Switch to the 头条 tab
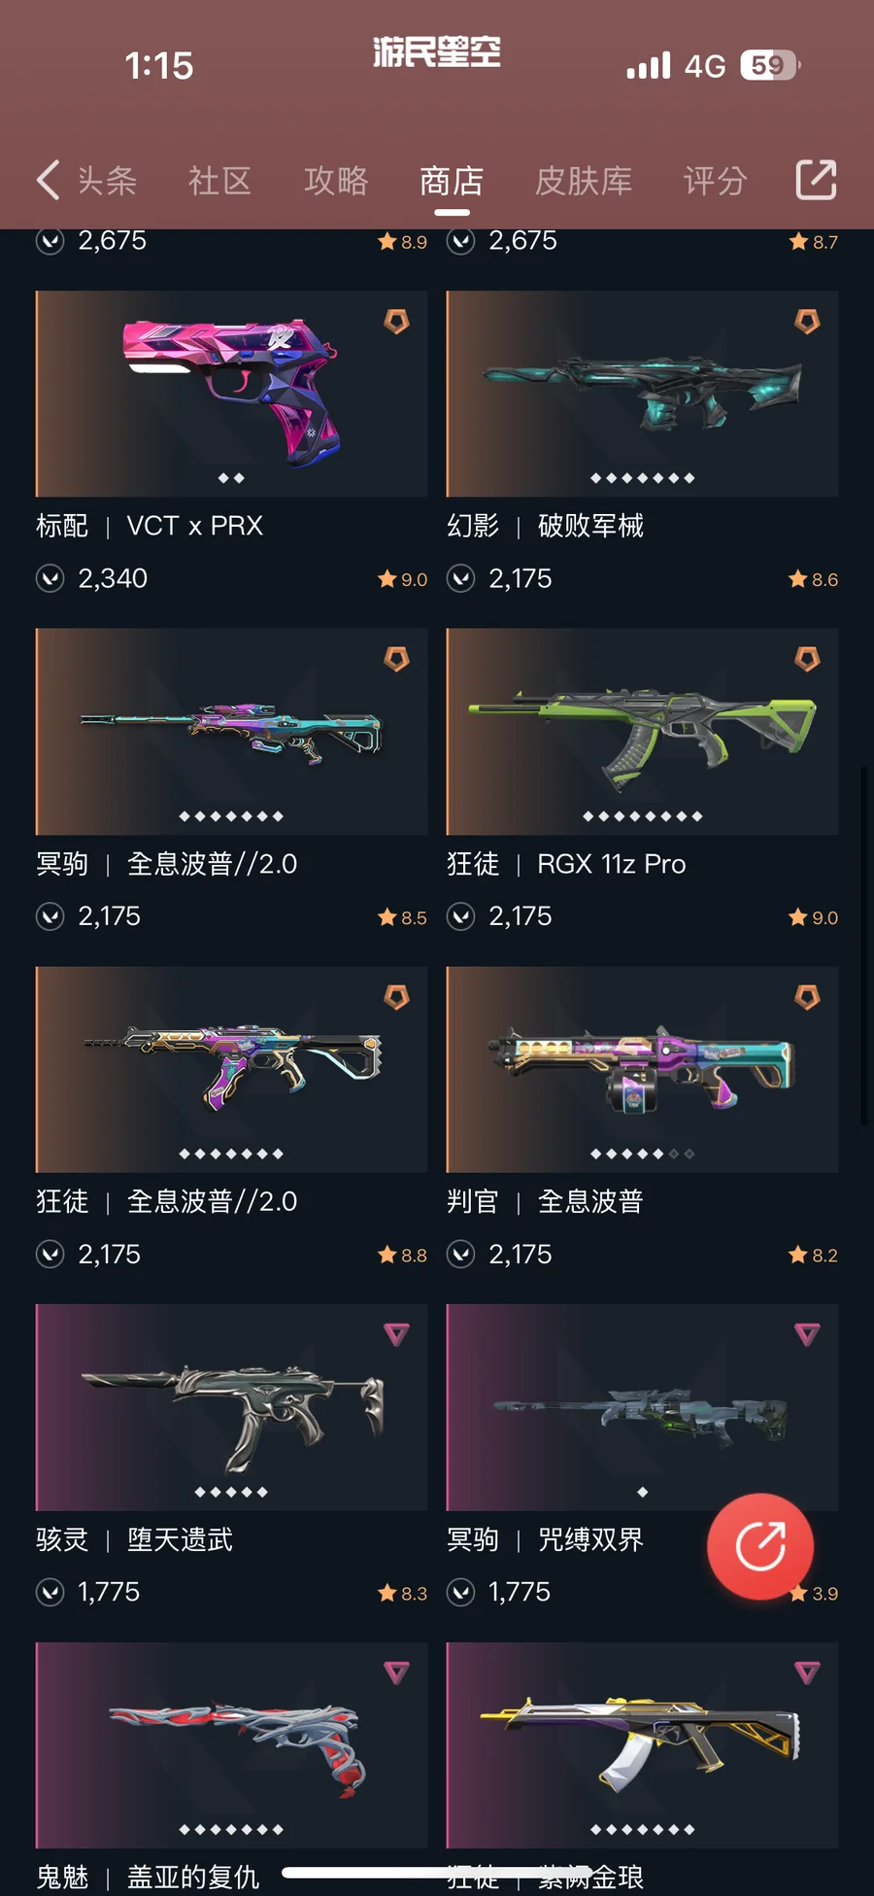This screenshot has height=1896, width=874. click(x=107, y=181)
